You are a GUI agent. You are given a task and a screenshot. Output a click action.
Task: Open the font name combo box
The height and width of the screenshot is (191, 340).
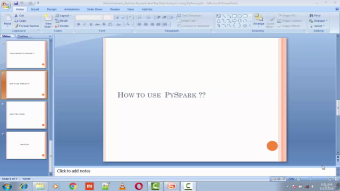[x=89, y=18]
